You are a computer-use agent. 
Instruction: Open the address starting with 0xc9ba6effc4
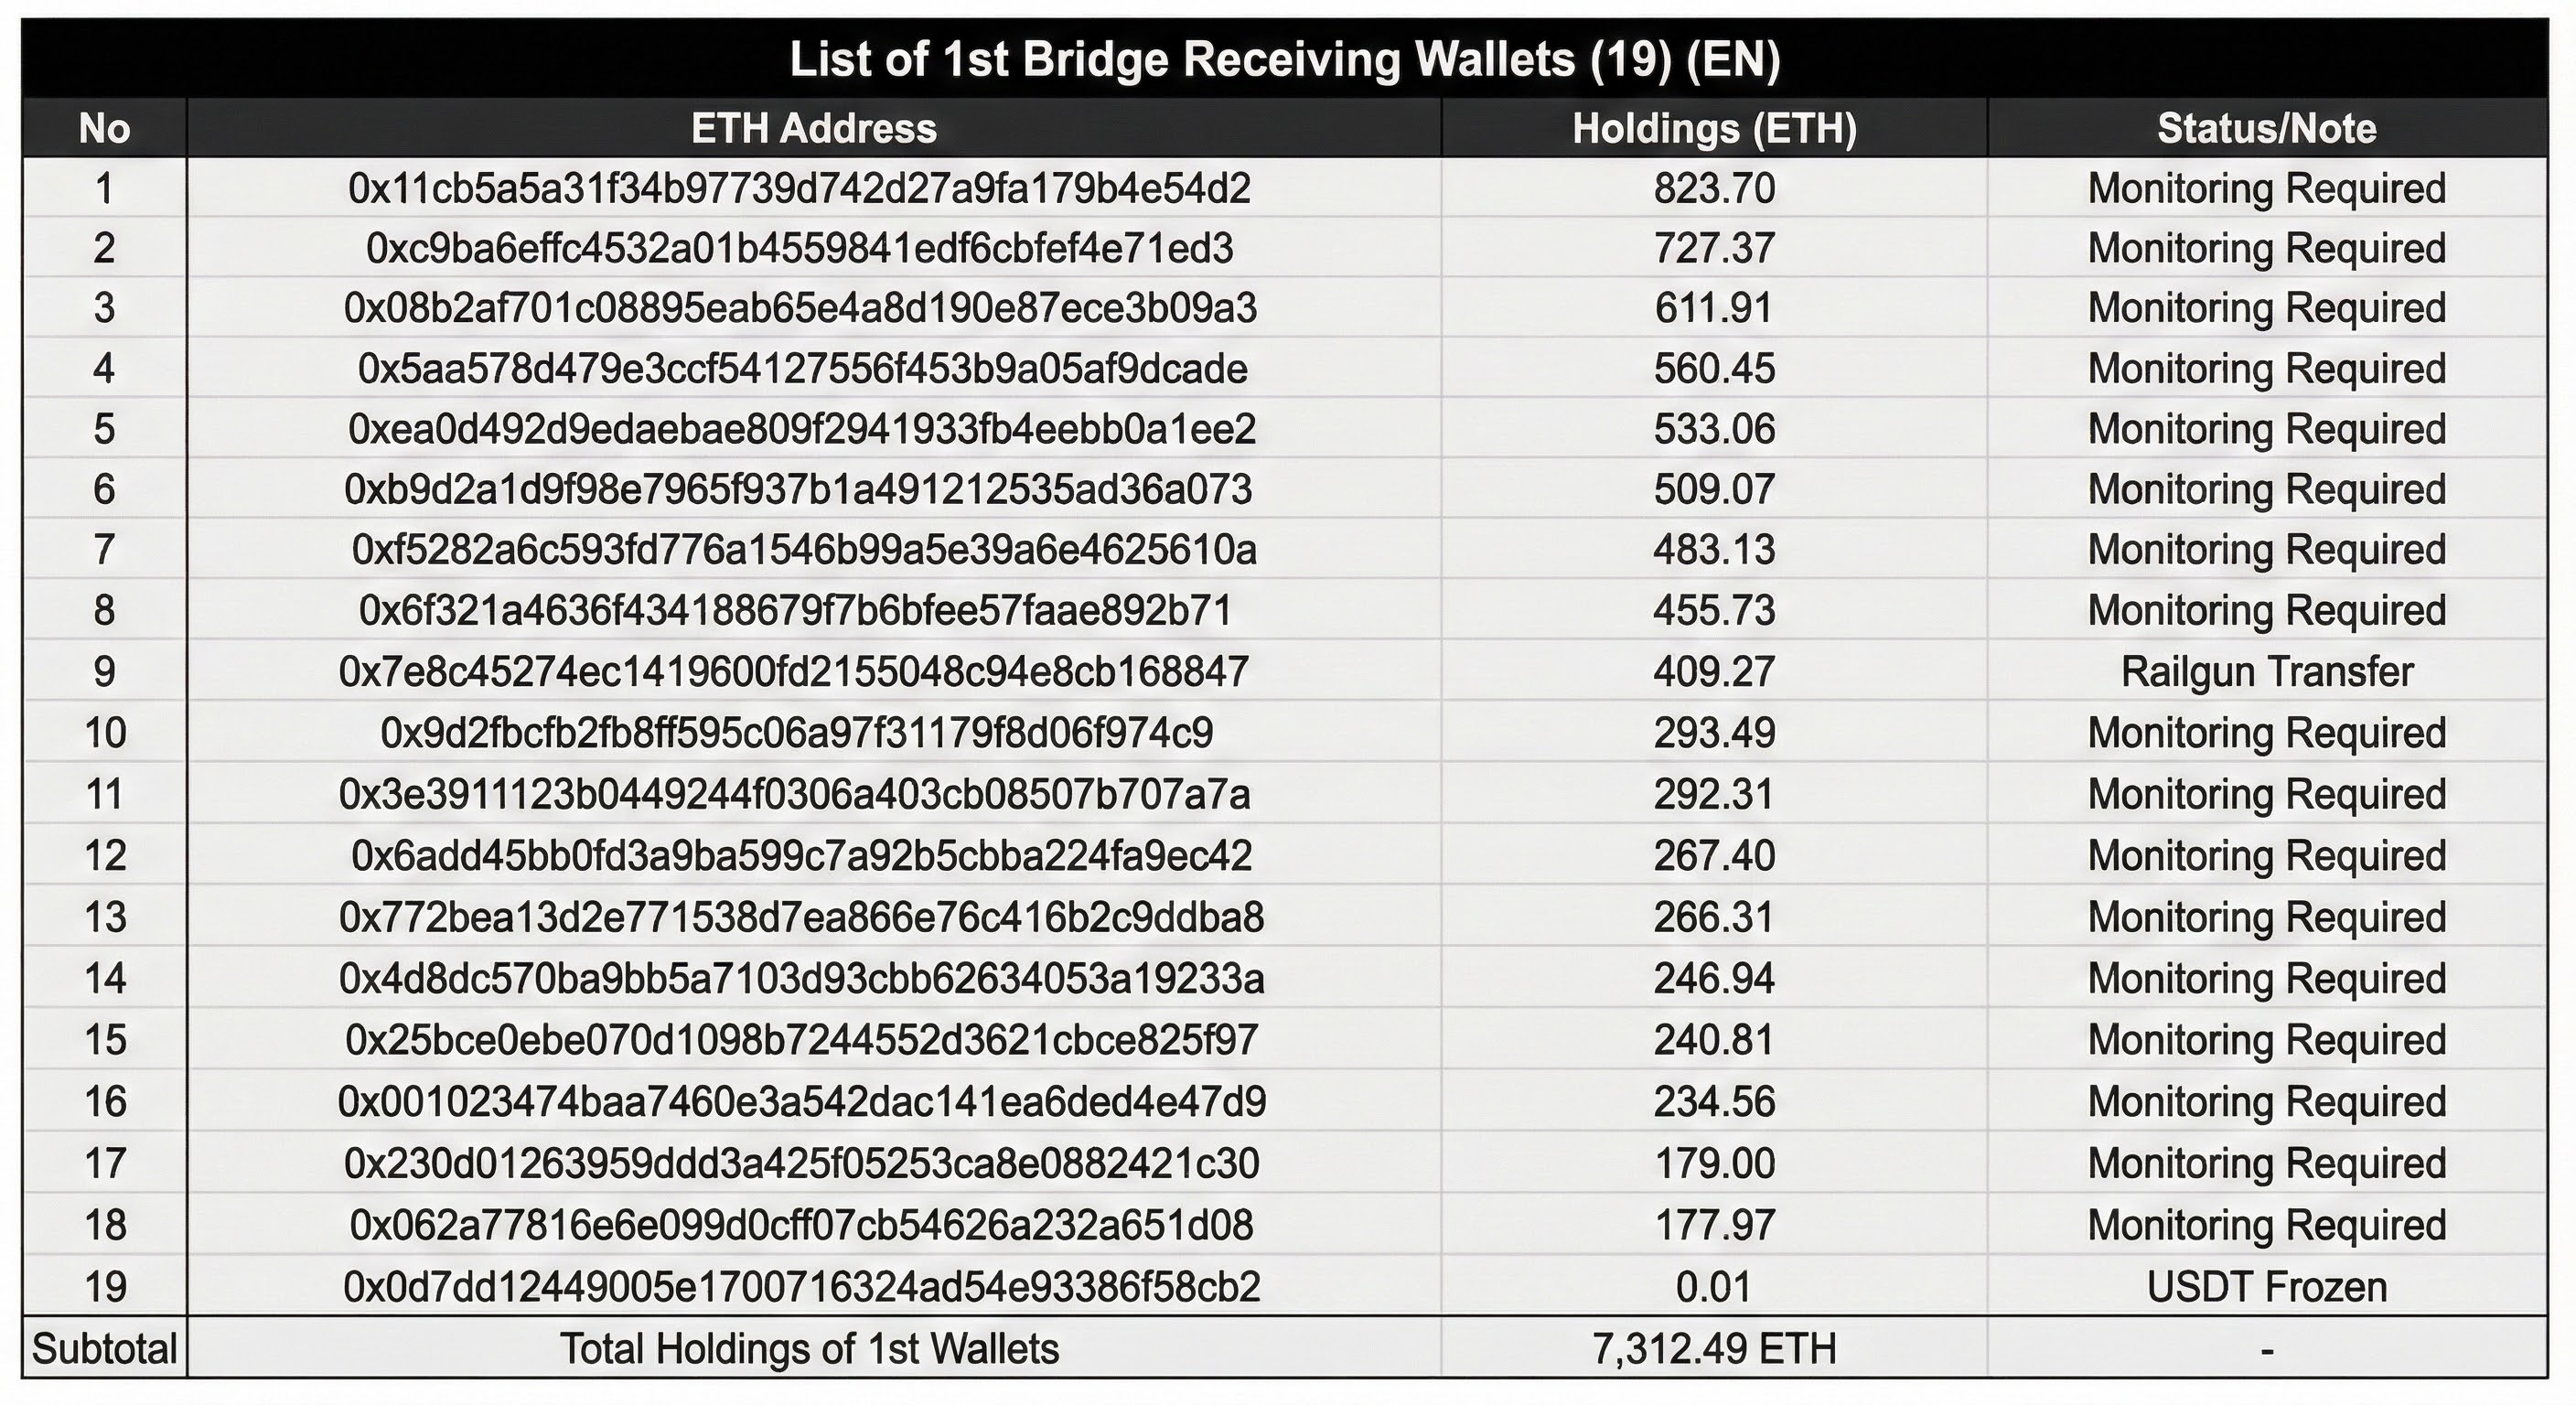(x=799, y=249)
